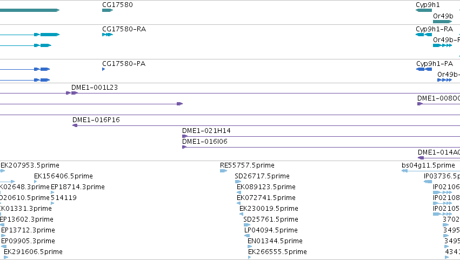Click the EK291606.5prime EST label
Viewport: 460px width, 260px height.
pyautogui.click(x=33, y=252)
